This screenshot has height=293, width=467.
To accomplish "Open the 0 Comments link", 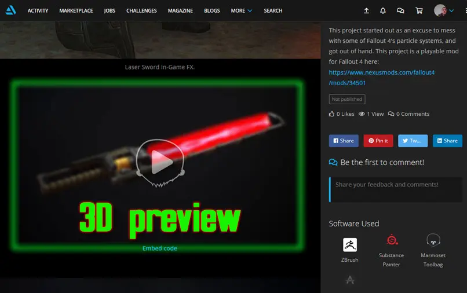I will point(408,114).
